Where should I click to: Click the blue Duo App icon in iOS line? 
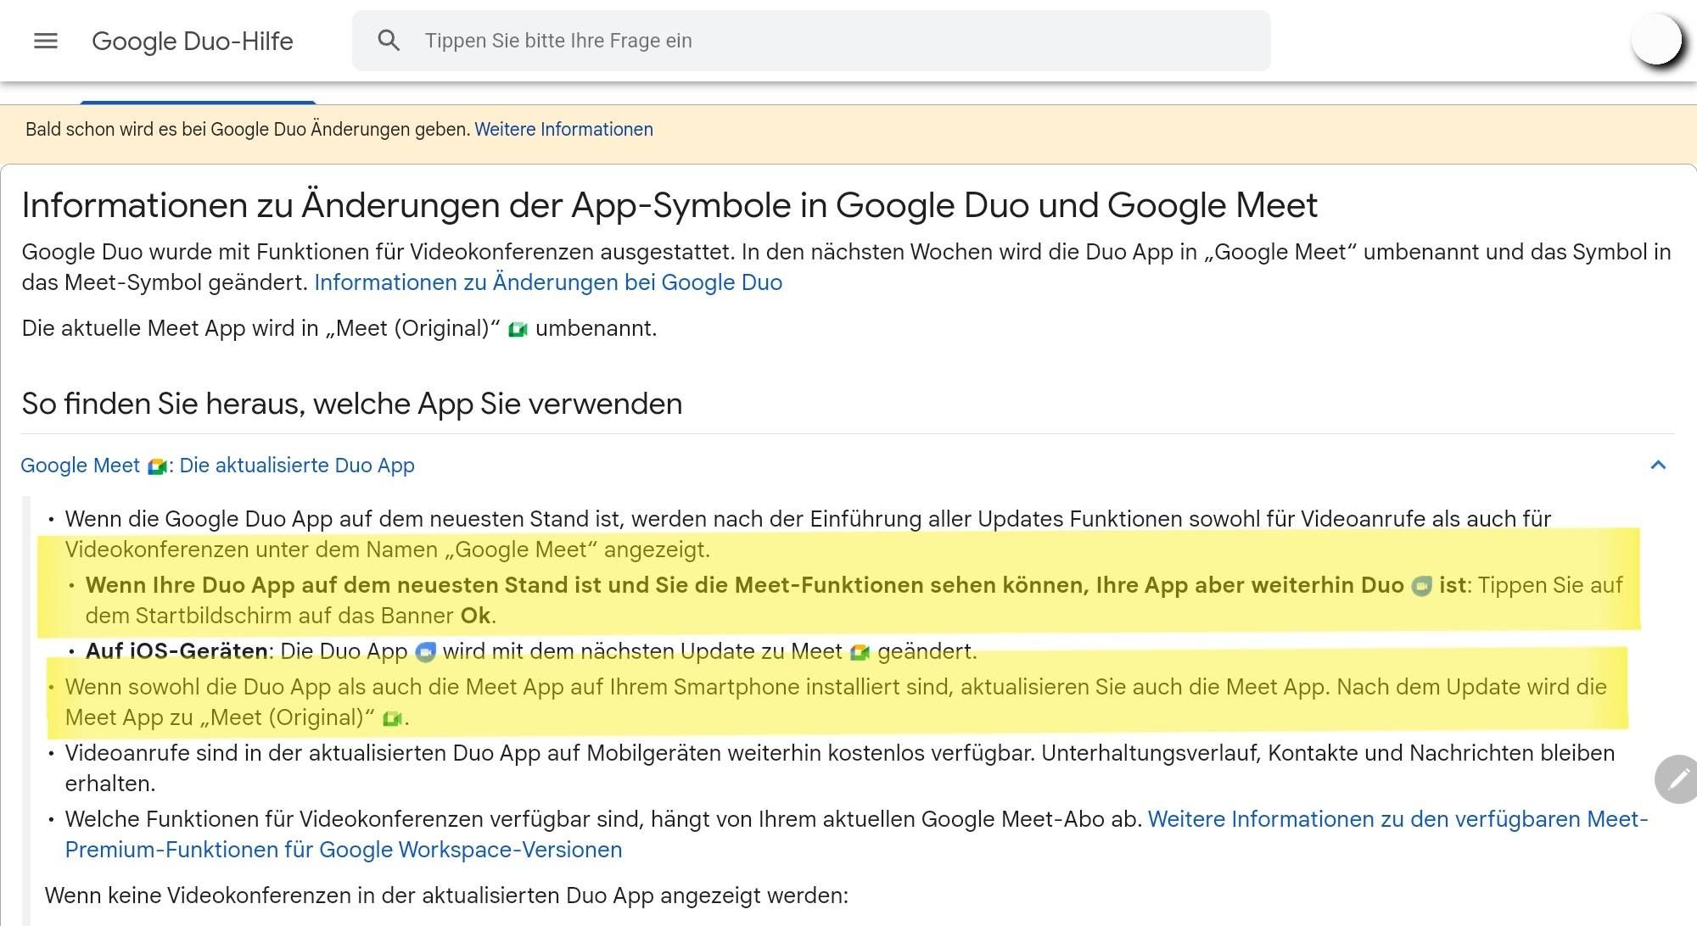point(425,651)
